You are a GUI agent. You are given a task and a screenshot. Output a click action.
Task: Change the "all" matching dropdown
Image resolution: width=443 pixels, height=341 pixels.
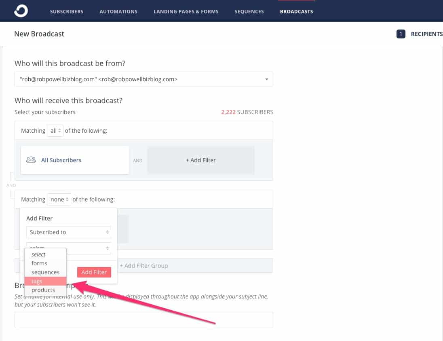[x=56, y=131]
